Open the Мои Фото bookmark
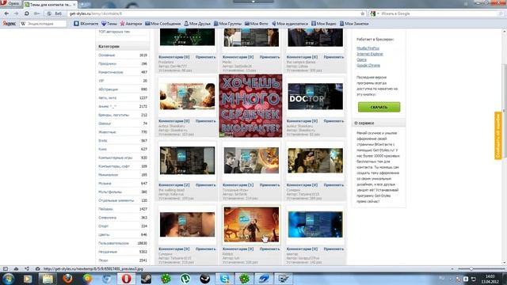507x285 pixels. [257, 24]
